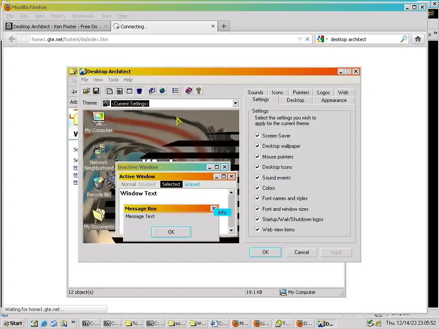Image resolution: width=439 pixels, height=329 pixels.
Task: Stop page loading with the address bar X
Action: (x=307, y=39)
